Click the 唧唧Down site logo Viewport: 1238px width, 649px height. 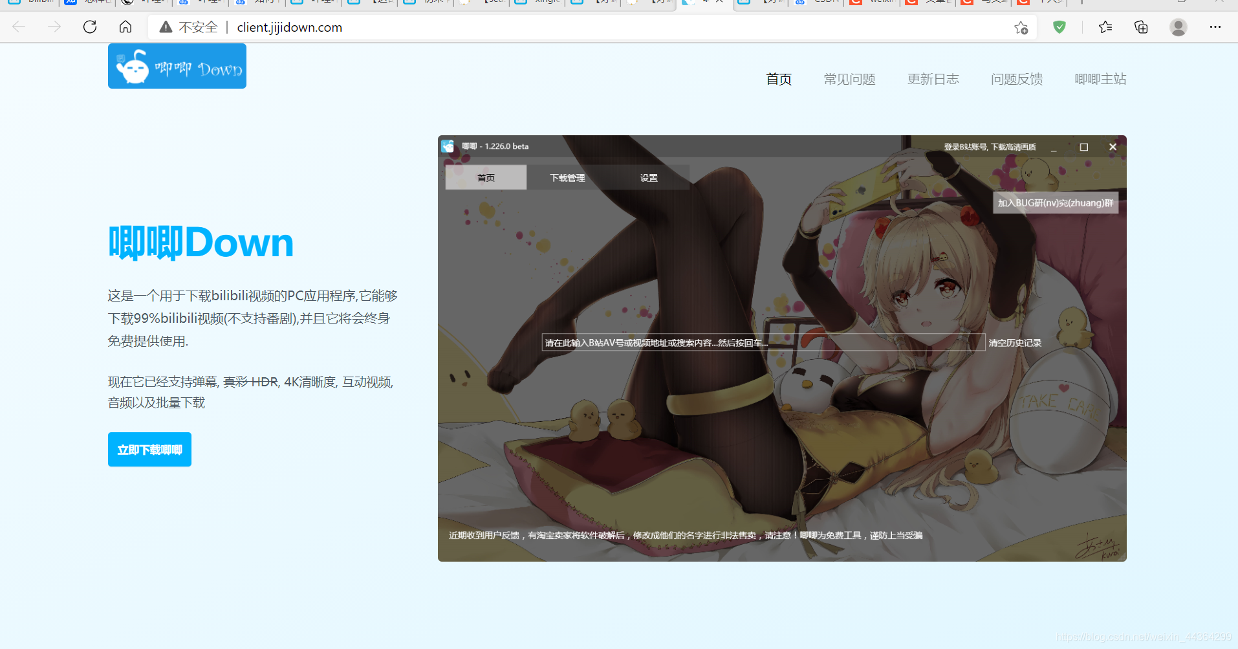click(x=177, y=66)
